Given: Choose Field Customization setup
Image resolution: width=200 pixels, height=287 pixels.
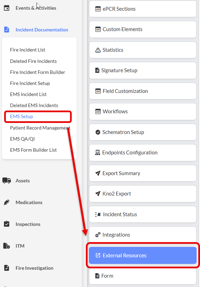Looking at the screenshot, I should click(x=143, y=91).
